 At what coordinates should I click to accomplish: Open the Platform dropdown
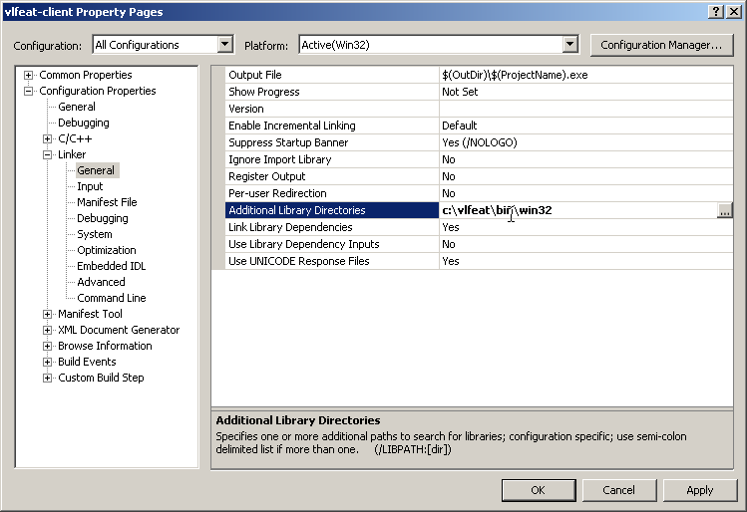click(569, 45)
